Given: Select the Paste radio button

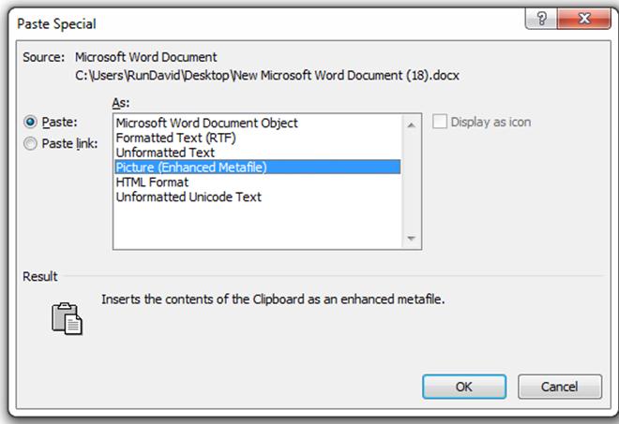Looking at the screenshot, I should (30, 122).
